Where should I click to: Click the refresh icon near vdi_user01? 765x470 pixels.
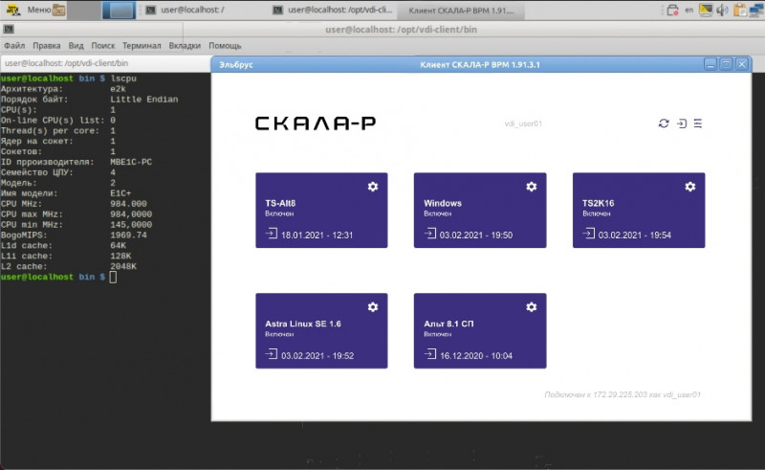click(x=664, y=123)
